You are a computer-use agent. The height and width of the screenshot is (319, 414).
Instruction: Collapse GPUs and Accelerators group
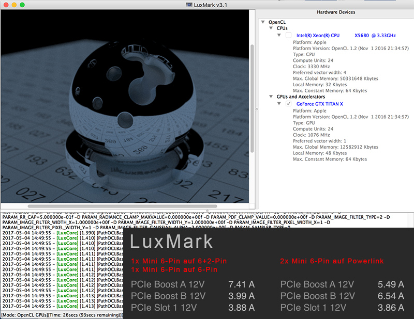point(271,97)
